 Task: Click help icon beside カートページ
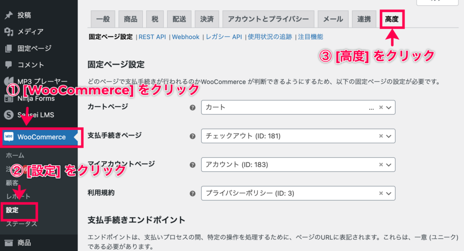[193, 107]
